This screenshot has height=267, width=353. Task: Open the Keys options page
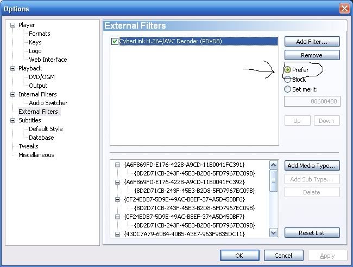pos(35,42)
